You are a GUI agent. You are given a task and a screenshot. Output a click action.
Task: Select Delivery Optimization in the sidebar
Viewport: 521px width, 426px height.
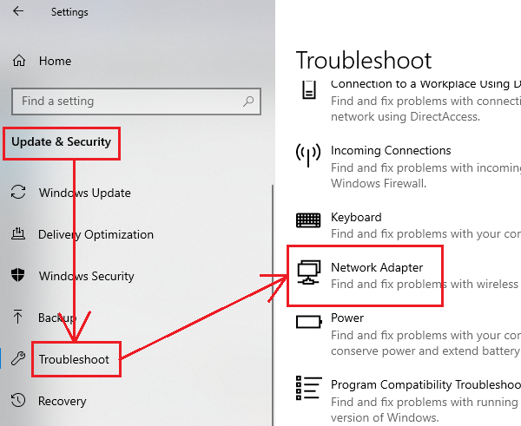point(96,234)
